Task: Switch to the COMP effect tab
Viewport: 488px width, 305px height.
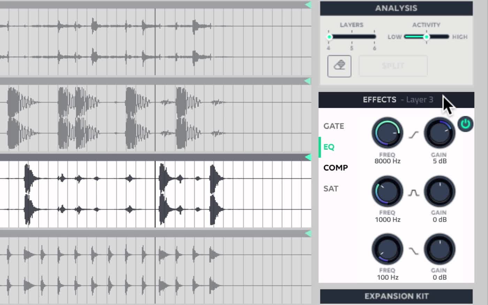Action: [x=335, y=168]
